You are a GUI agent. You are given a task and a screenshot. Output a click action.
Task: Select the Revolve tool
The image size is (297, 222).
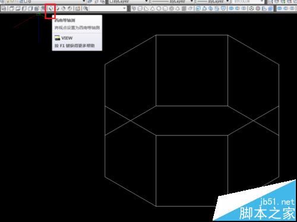coord(217,8)
